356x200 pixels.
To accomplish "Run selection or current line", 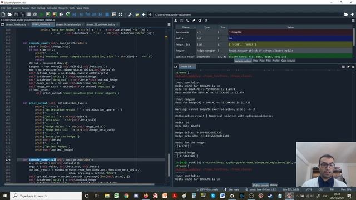I will click(x=61, y=14).
